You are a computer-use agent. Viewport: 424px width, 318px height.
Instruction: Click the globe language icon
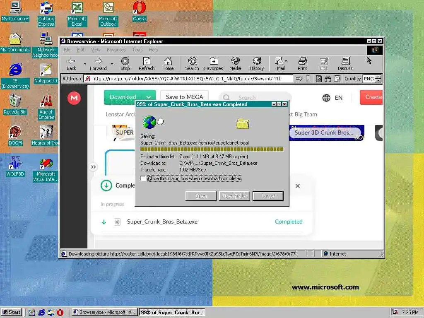pos(326,98)
